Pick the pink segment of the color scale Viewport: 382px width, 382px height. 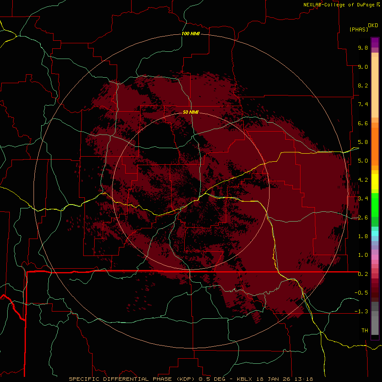(375, 257)
